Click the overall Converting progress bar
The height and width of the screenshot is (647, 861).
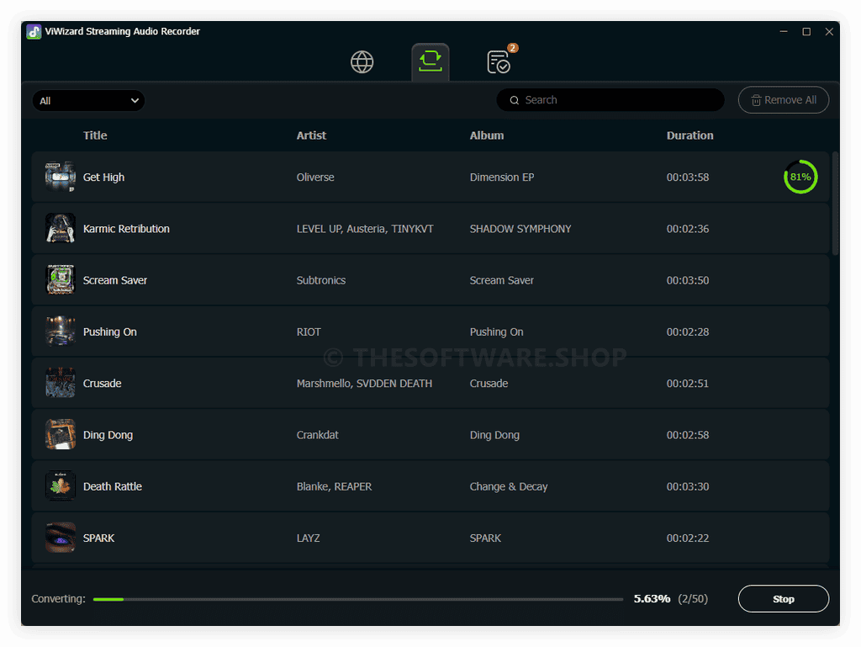358,599
